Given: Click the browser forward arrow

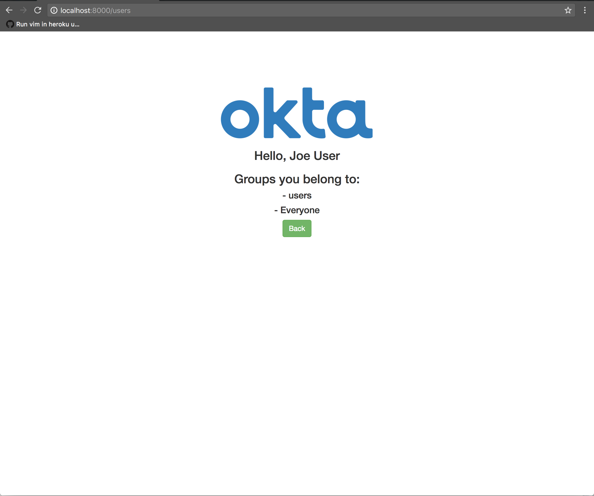Looking at the screenshot, I should pyautogui.click(x=23, y=10).
